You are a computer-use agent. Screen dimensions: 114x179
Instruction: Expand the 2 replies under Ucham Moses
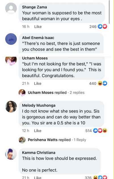[x=77, y=92]
